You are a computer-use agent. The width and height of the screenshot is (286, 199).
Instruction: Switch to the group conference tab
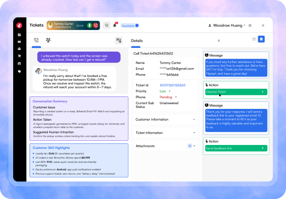pos(48,40)
